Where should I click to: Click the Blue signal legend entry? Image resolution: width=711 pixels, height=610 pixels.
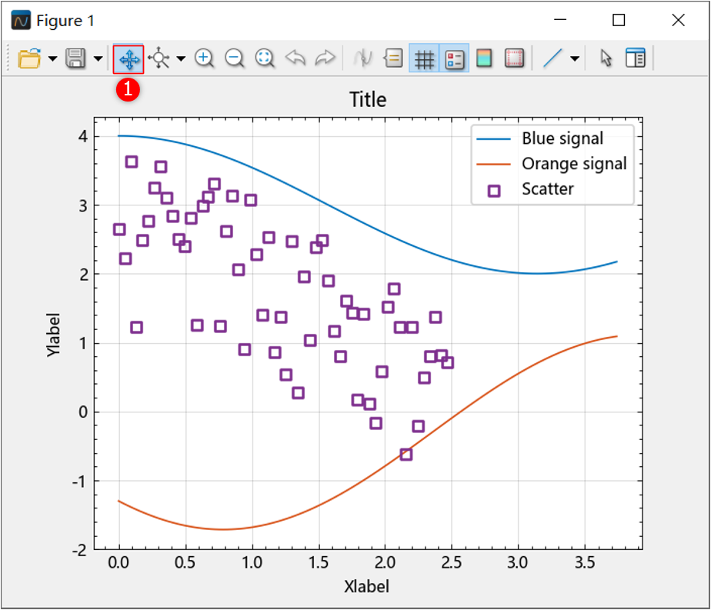pos(562,138)
